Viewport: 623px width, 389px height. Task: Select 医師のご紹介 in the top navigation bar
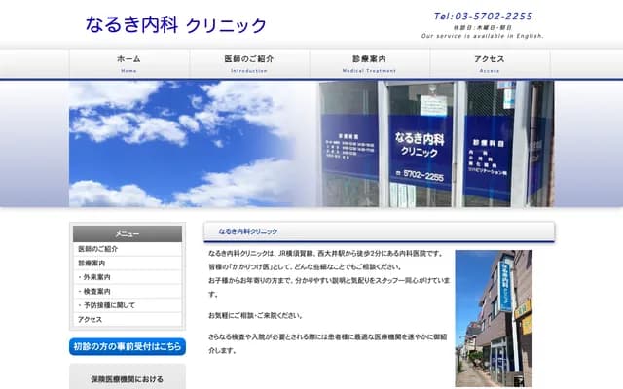coord(249,63)
